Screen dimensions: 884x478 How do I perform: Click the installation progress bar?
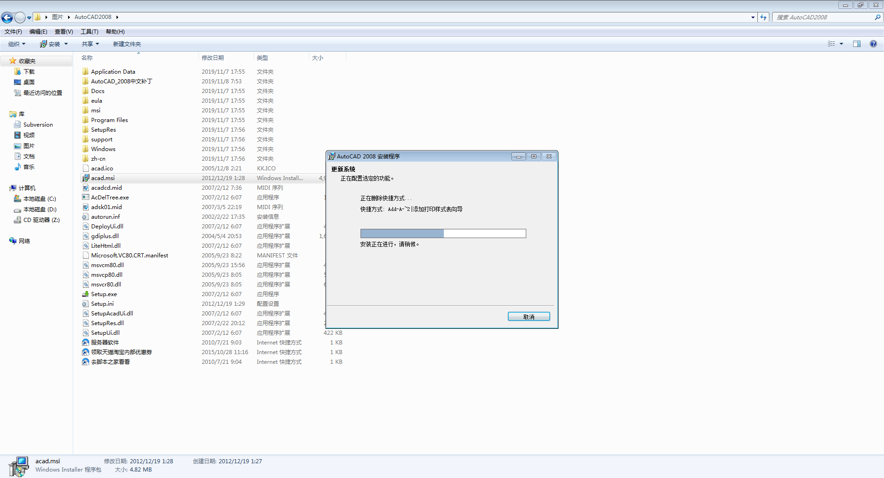click(x=442, y=233)
